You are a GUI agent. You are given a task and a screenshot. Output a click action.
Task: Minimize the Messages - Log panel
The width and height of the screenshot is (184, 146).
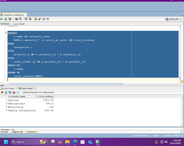point(181,129)
